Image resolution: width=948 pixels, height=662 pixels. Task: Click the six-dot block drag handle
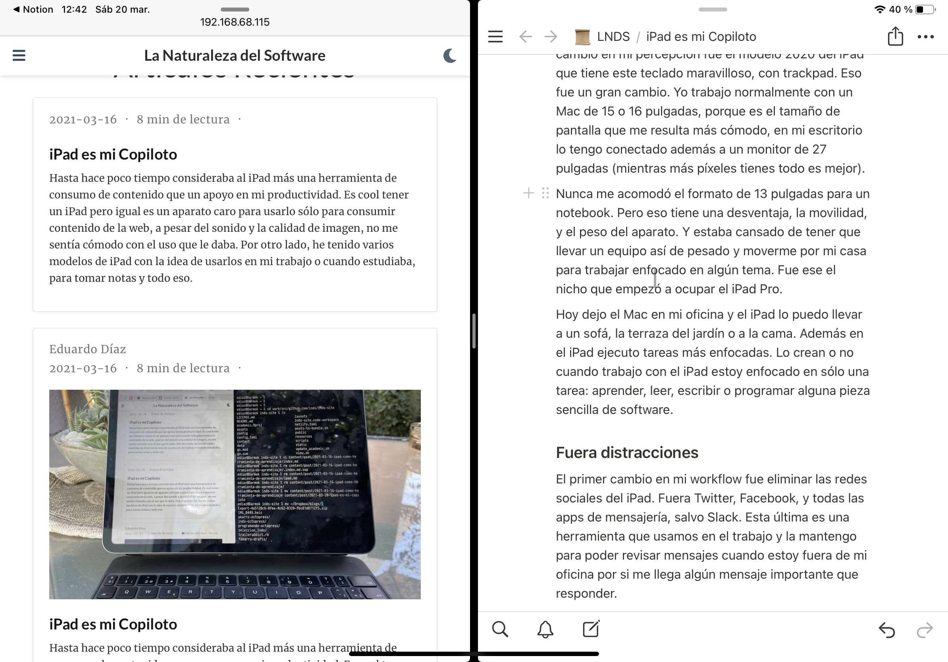click(x=545, y=193)
